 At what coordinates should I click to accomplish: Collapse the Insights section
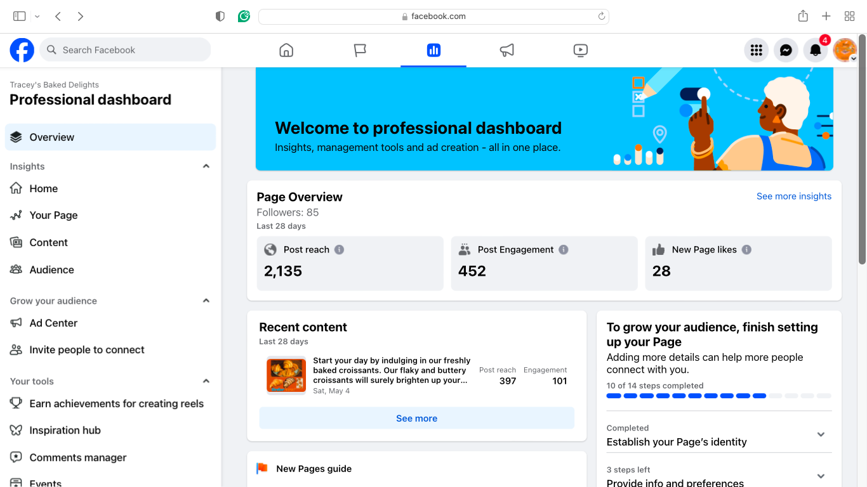click(206, 166)
